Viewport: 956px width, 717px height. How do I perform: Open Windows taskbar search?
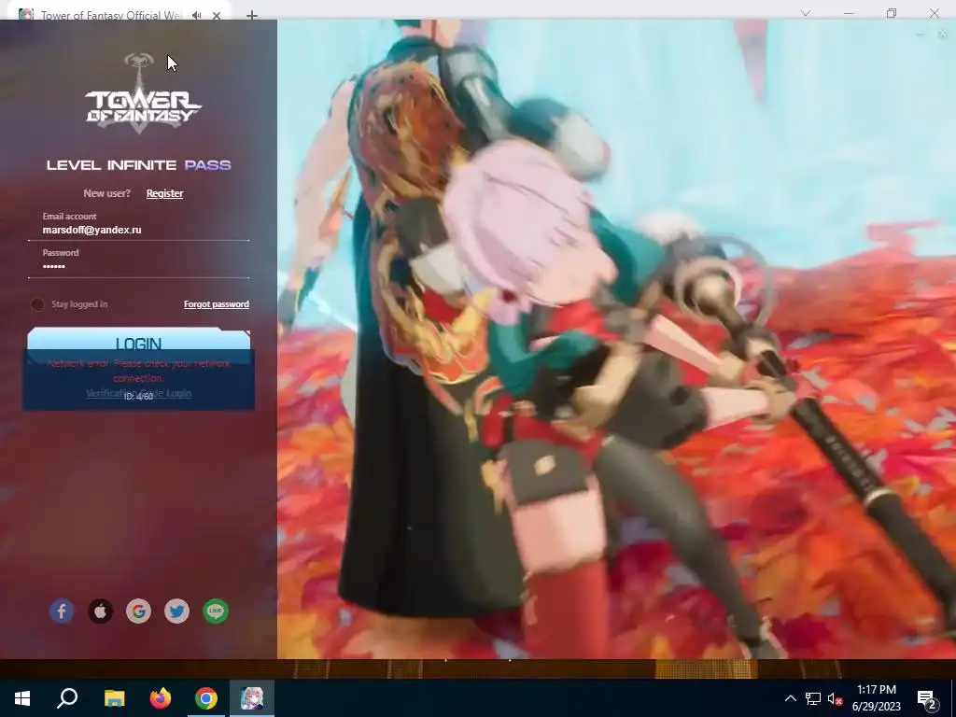tap(67, 698)
